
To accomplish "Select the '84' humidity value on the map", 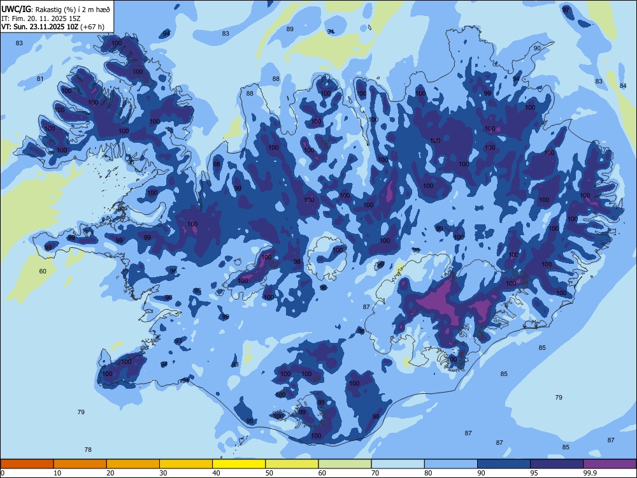I will coord(623,85).
